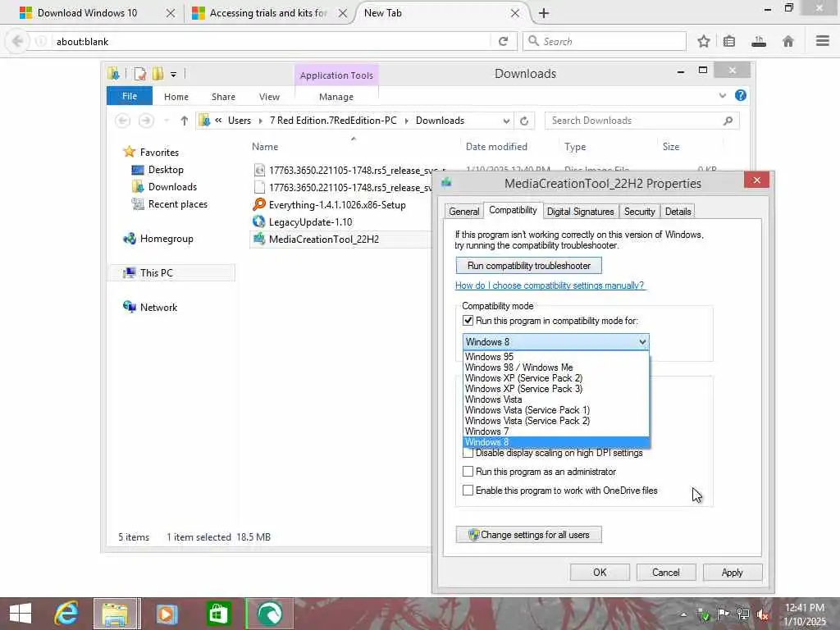This screenshot has width=840, height=630.
Task: Select Windows XP (Service Pack 2) option
Action: pyautogui.click(x=555, y=378)
